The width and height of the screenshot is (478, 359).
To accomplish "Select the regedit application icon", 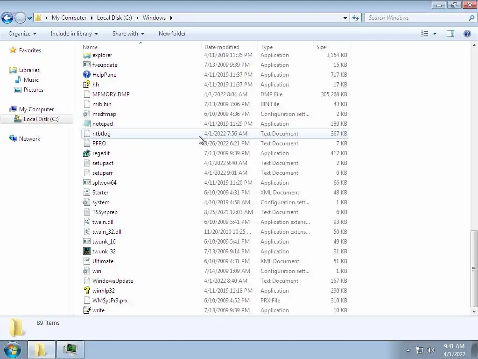I will [x=86, y=153].
